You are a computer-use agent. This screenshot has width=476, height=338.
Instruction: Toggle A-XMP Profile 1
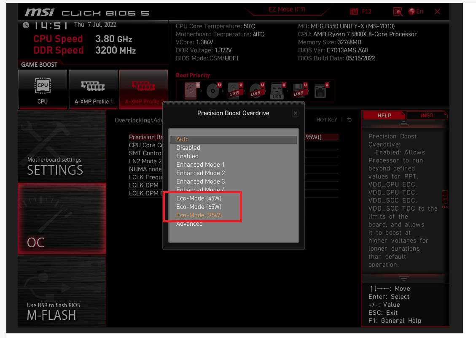(93, 89)
